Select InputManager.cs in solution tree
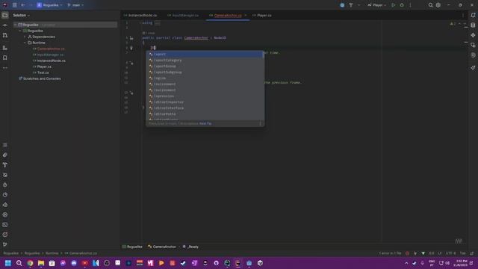 click(50, 55)
